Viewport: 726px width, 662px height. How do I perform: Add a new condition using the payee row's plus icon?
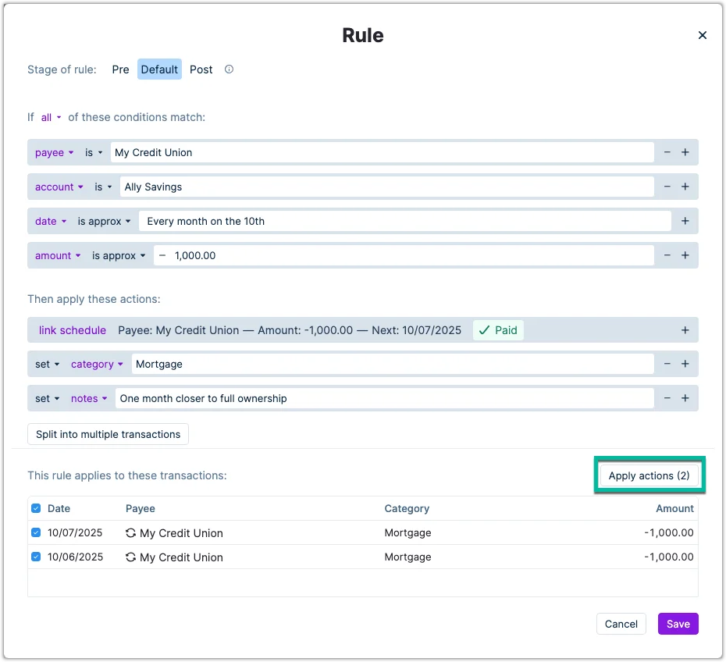tap(685, 152)
